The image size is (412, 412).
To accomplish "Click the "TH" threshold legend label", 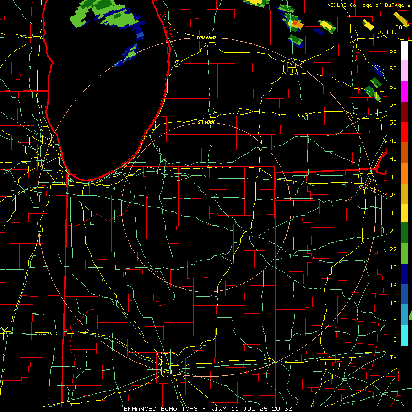I will [393, 358].
